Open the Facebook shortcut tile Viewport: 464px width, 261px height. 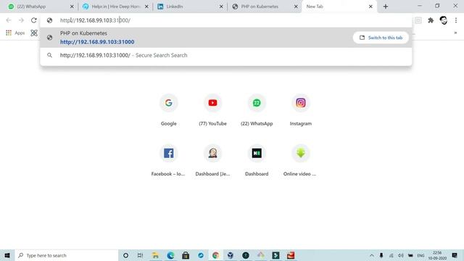pyautogui.click(x=169, y=160)
